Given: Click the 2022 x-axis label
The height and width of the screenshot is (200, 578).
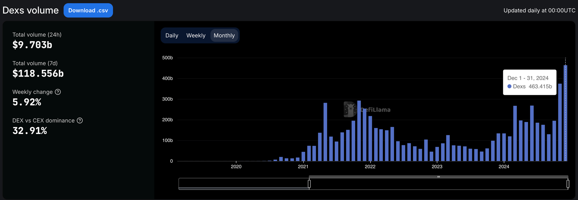Looking at the screenshot, I should point(370,167).
